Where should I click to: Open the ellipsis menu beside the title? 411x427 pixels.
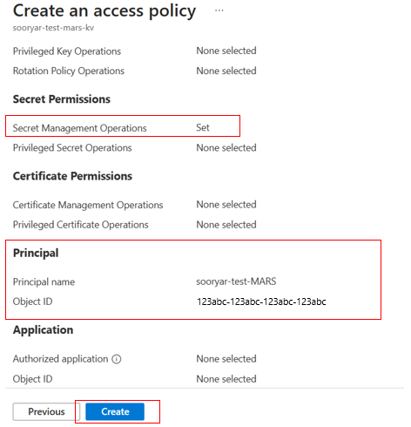[219, 10]
